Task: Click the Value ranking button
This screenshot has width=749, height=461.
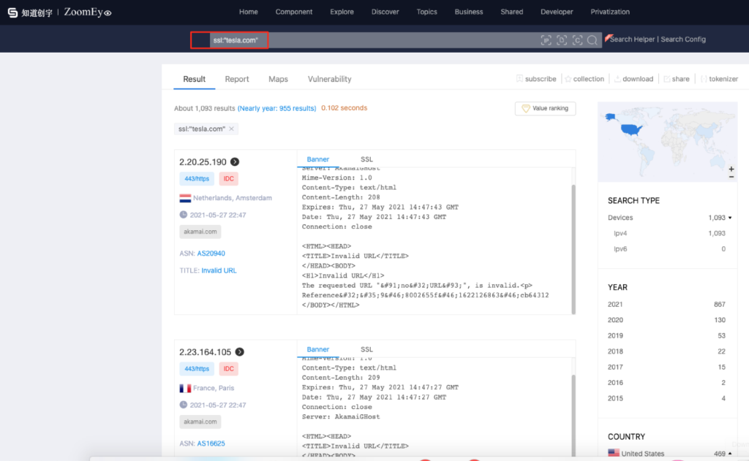Action: click(x=545, y=108)
